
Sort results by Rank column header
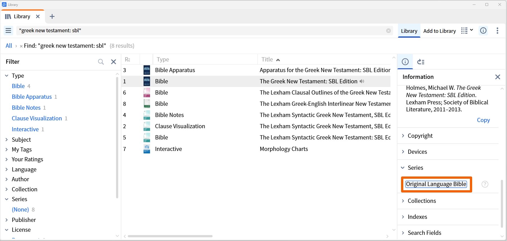(x=128, y=59)
